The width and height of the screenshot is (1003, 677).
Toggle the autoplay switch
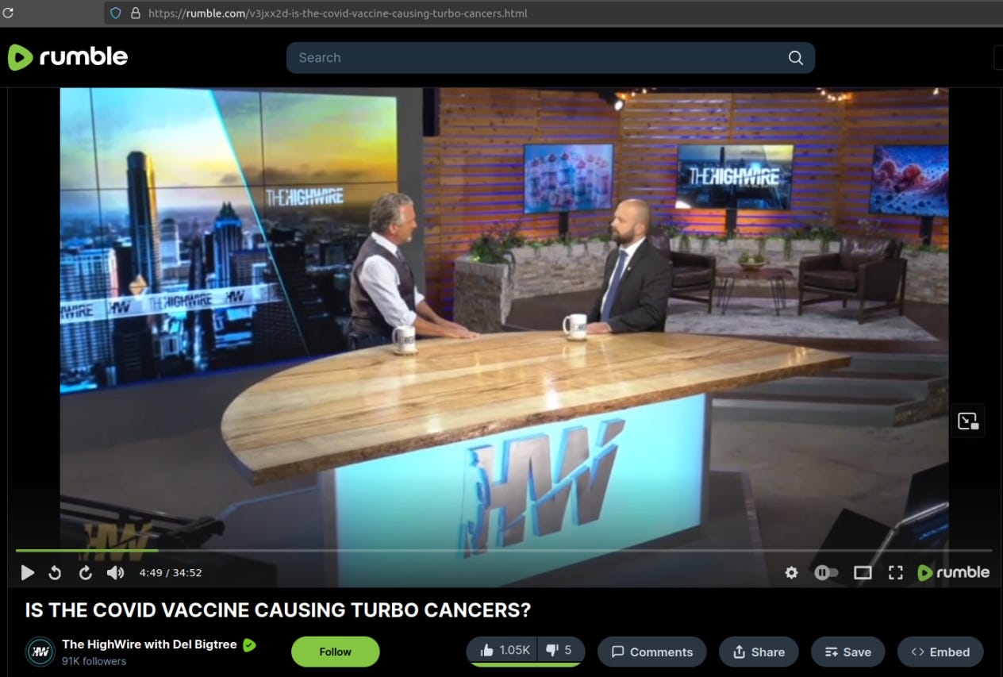tap(826, 572)
